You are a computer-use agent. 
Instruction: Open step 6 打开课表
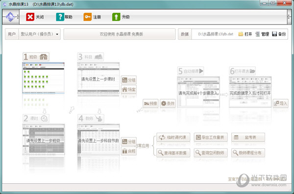coord(243,71)
